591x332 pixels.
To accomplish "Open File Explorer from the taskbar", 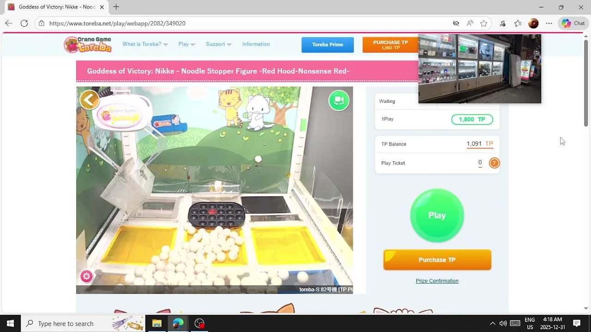I will point(157,323).
